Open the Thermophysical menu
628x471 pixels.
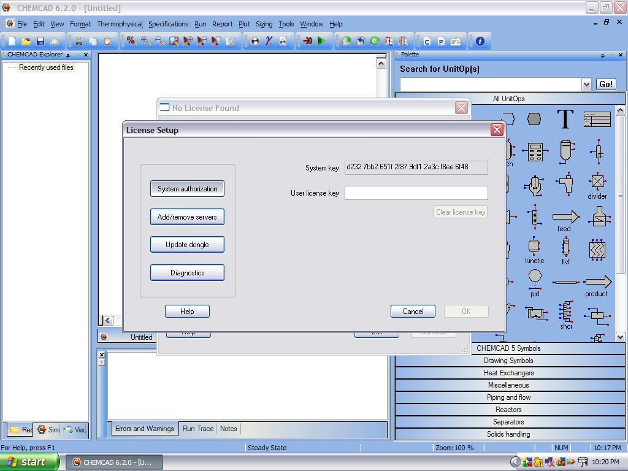point(120,24)
